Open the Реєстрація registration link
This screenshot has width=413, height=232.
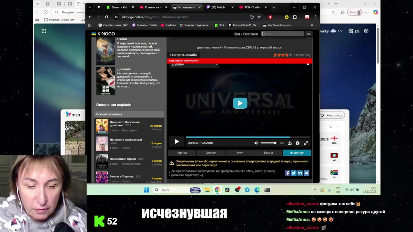pos(250,34)
